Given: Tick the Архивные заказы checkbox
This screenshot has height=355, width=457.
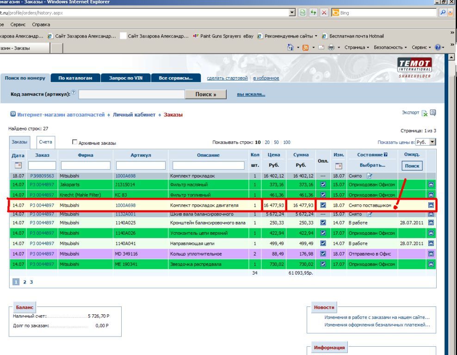Looking at the screenshot, I should coord(75,143).
